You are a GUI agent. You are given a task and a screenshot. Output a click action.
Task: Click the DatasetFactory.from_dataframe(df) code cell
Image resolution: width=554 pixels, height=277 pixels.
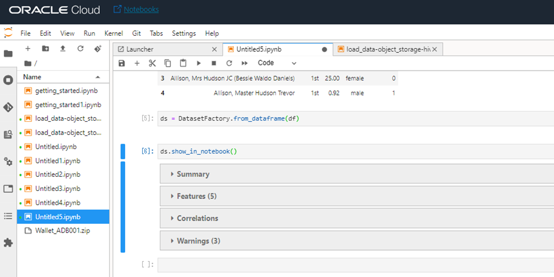click(x=355, y=118)
